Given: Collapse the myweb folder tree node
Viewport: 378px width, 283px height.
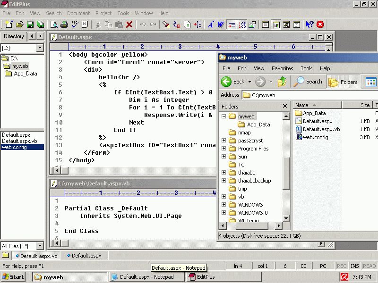Looking at the screenshot, I should click(x=223, y=117).
